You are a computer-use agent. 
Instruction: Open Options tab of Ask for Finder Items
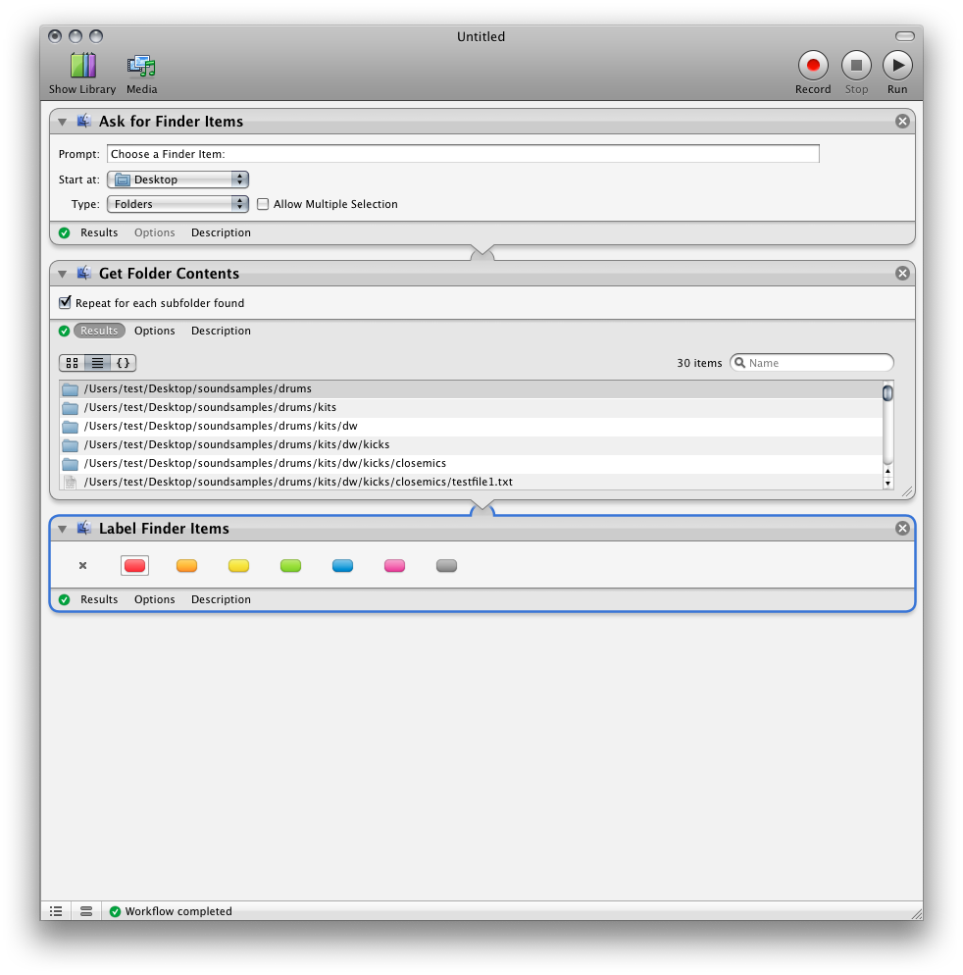click(154, 232)
